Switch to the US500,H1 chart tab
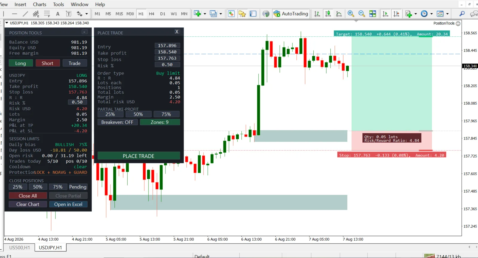Screen dimensions: 478x258 (19, 248)
